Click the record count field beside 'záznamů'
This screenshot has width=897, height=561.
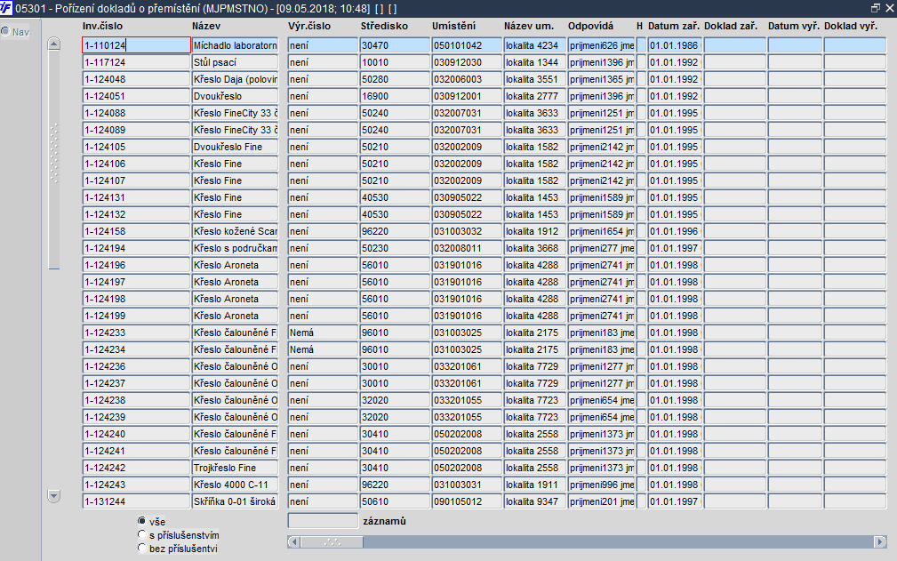coord(323,520)
